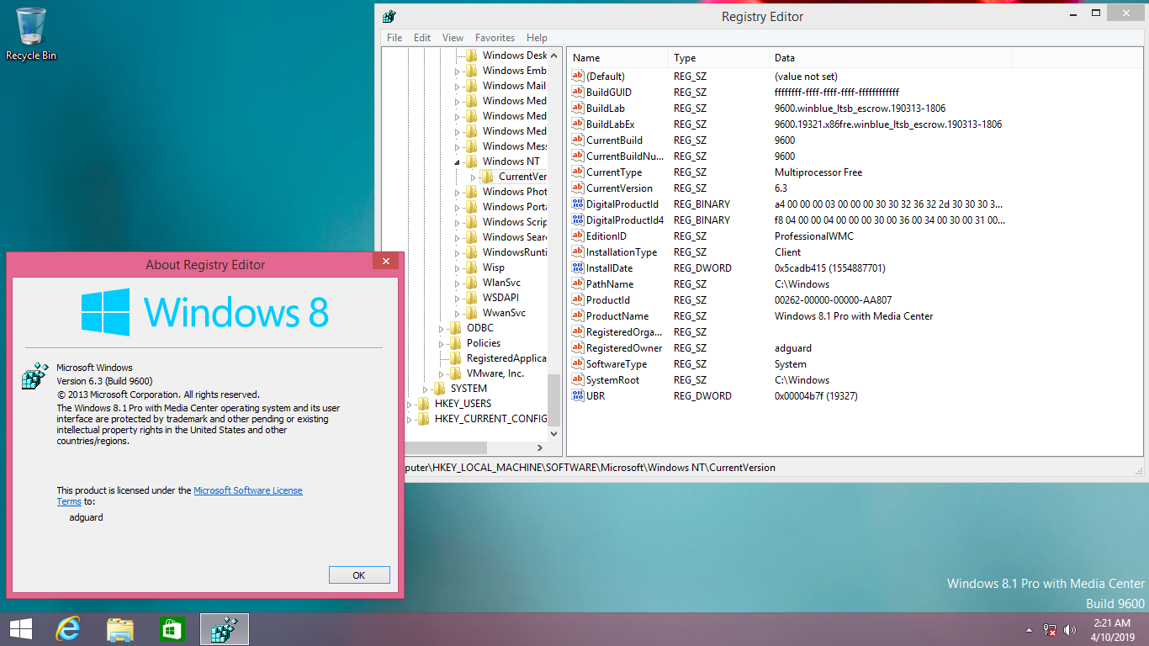The width and height of the screenshot is (1149, 646).
Task: Open File Explorer from taskbar
Action: [x=120, y=628]
